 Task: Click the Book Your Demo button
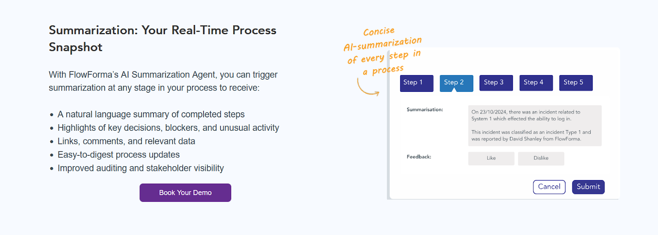pyautogui.click(x=185, y=193)
